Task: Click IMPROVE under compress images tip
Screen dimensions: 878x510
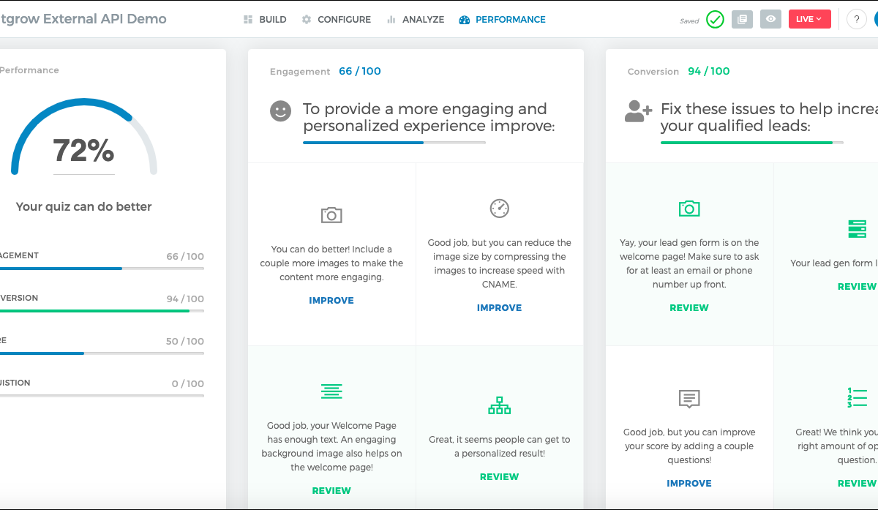Action: pyautogui.click(x=499, y=308)
